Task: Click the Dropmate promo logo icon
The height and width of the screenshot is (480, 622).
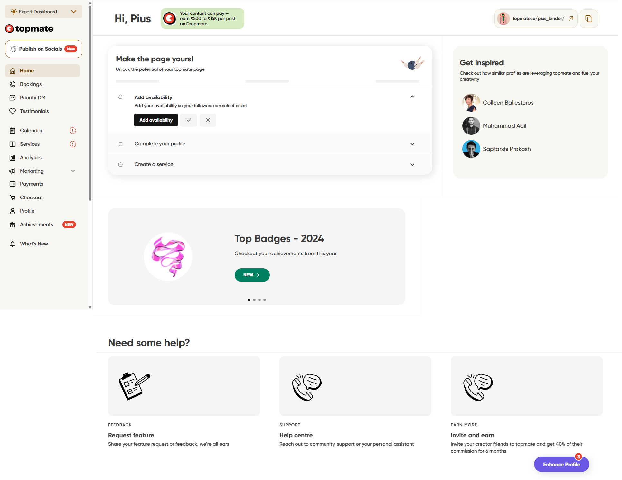Action: click(169, 19)
